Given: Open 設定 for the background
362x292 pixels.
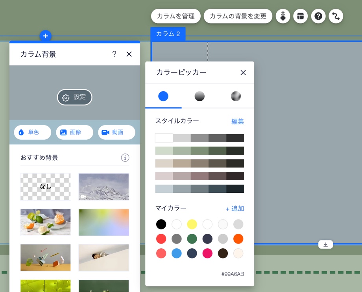Looking at the screenshot, I should click(x=75, y=97).
